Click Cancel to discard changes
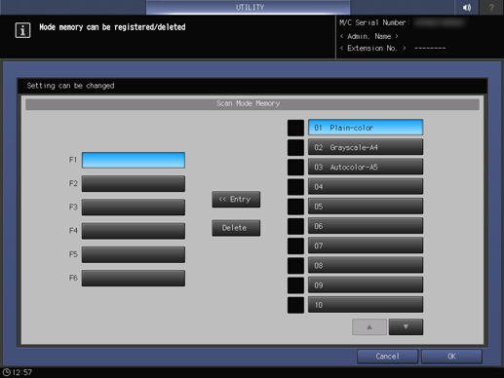Viewport: 504px width, 378px height. click(x=387, y=357)
